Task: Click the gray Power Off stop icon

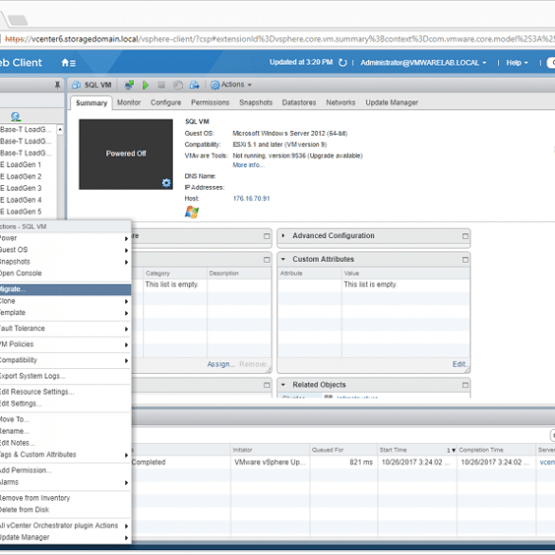Action: click(x=161, y=85)
